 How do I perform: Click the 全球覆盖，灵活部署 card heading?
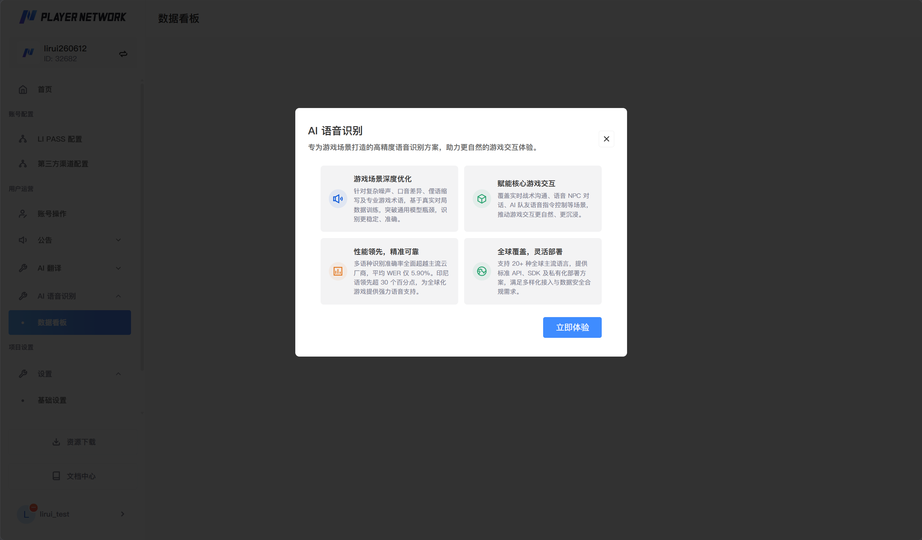pyautogui.click(x=530, y=252)
